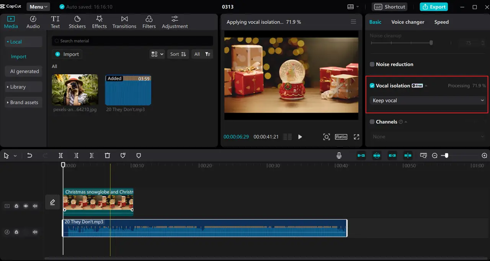The image size is (490, 261).
Task: Enter full screen preview
Action: [x=356, y=137]
